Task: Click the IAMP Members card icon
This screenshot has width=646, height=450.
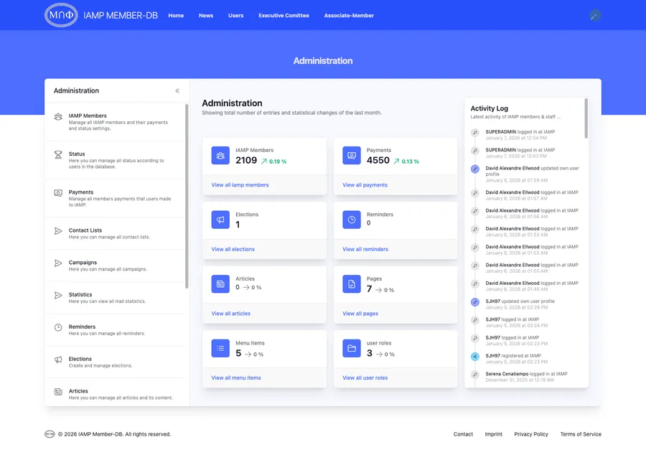Action: pyautogui.click(x=220, y=155)
